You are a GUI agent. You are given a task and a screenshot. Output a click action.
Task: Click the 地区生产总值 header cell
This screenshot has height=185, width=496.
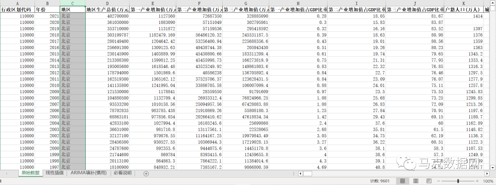[x=107, y=10]
